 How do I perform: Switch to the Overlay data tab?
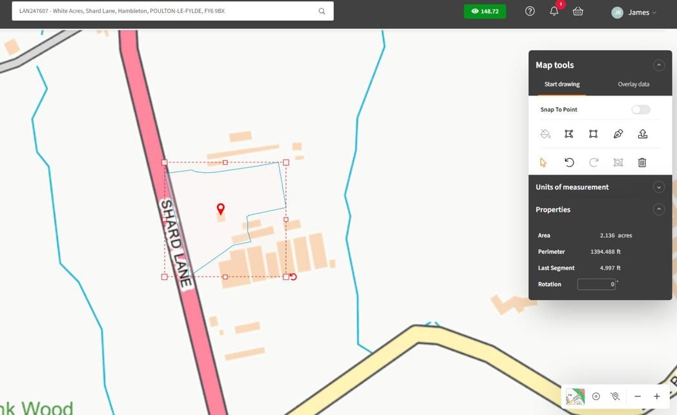632,84
